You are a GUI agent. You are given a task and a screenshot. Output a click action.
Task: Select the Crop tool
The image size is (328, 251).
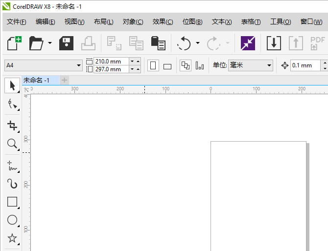12,126
